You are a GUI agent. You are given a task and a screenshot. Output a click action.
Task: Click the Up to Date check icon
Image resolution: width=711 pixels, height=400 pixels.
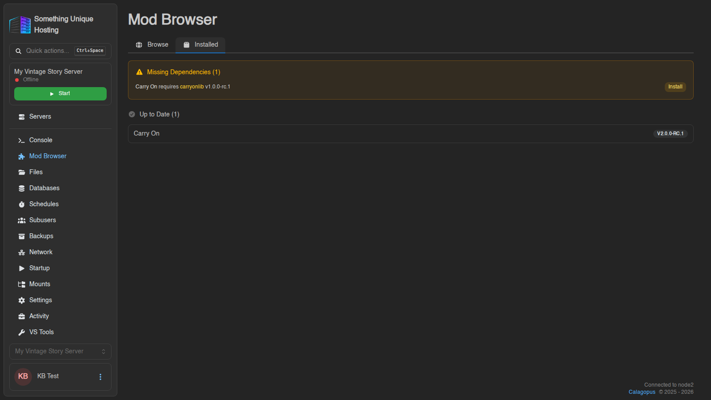[132, 114]
